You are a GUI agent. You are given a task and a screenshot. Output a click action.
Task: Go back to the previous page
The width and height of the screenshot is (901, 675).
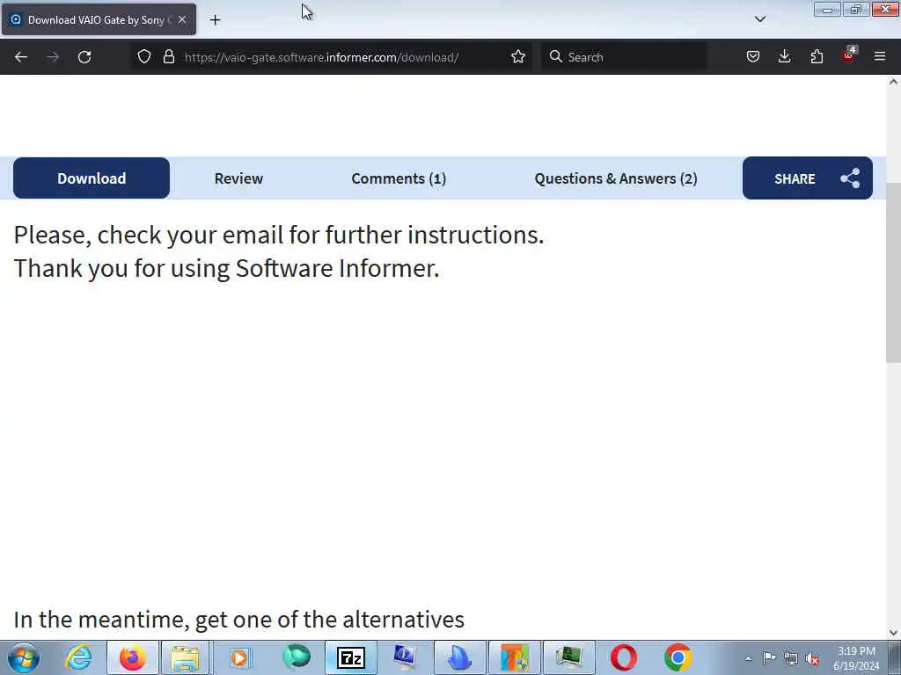coord(21,57)
